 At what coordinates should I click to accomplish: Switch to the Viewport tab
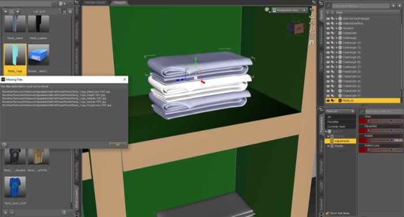coord(119,2)
